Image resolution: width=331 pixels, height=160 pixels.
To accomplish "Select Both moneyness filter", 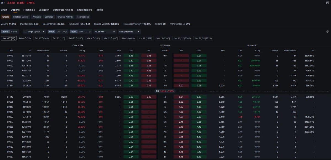I will [x=74, y=32].
